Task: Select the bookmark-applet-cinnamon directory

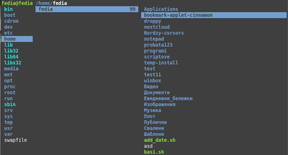Action: [x=214, y=15]
